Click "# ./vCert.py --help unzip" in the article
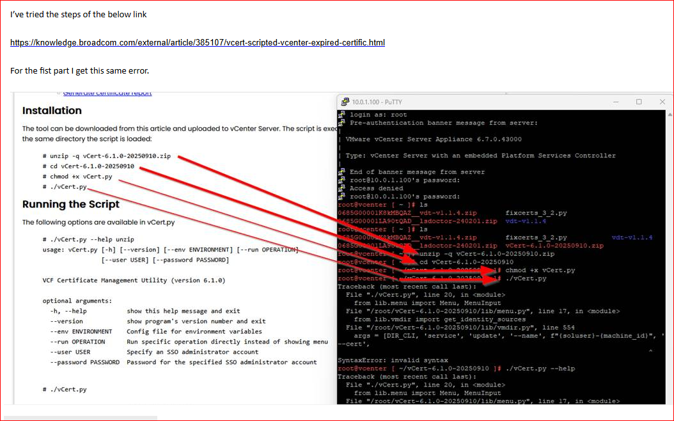Viewport: 674px width, 421px height. (x=88, y=239)
